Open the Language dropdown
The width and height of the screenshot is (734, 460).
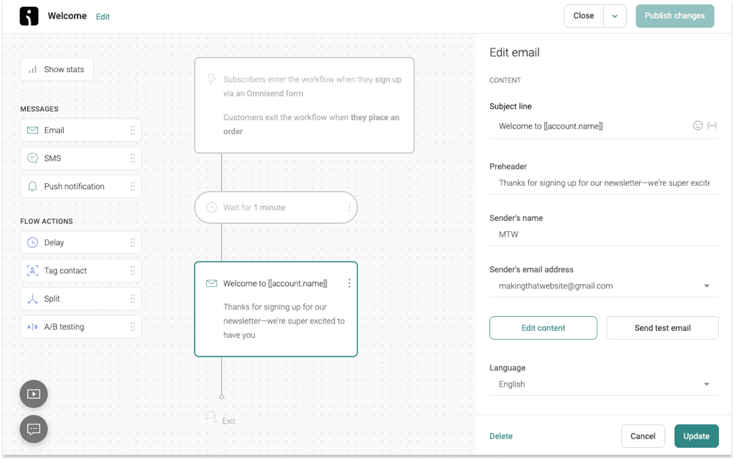[706, 384]
